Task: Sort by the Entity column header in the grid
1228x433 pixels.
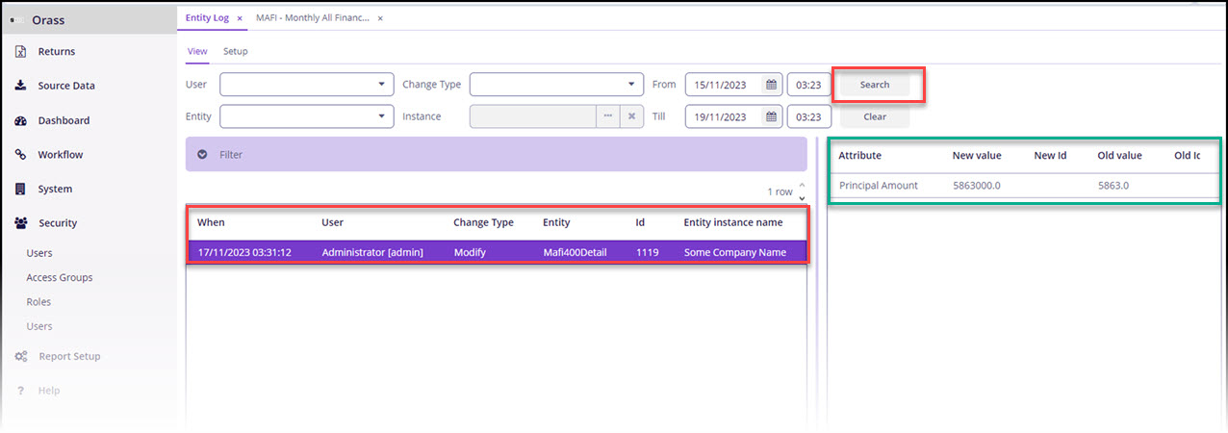Action: [x=556, y=223]
